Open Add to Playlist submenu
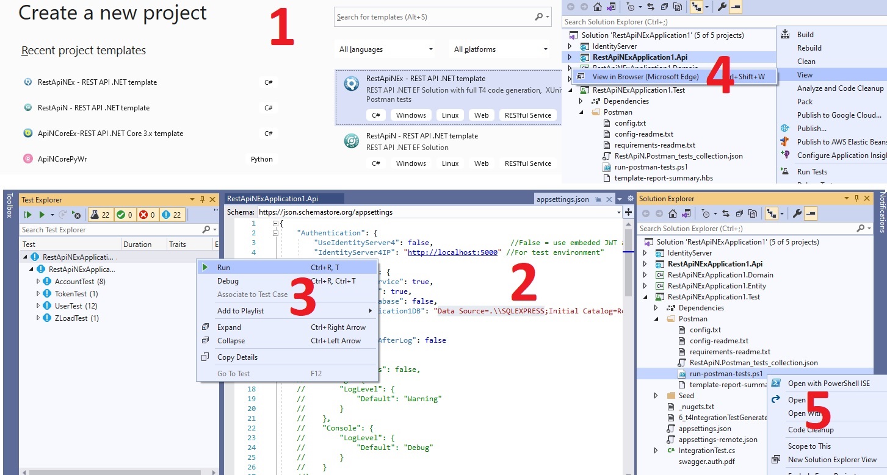The image size is (887, 475). pyautogui.click(x=287, y=311)
